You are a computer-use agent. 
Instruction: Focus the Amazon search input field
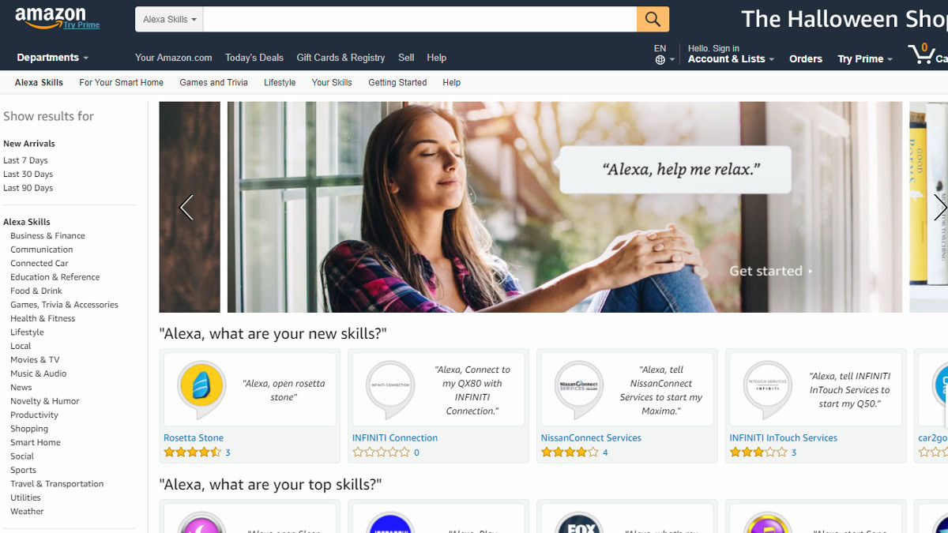click(x=420, y=19)
